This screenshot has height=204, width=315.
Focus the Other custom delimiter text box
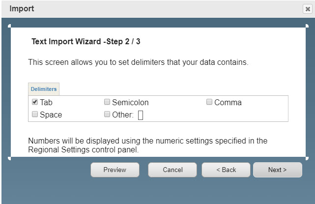(141, 115)
